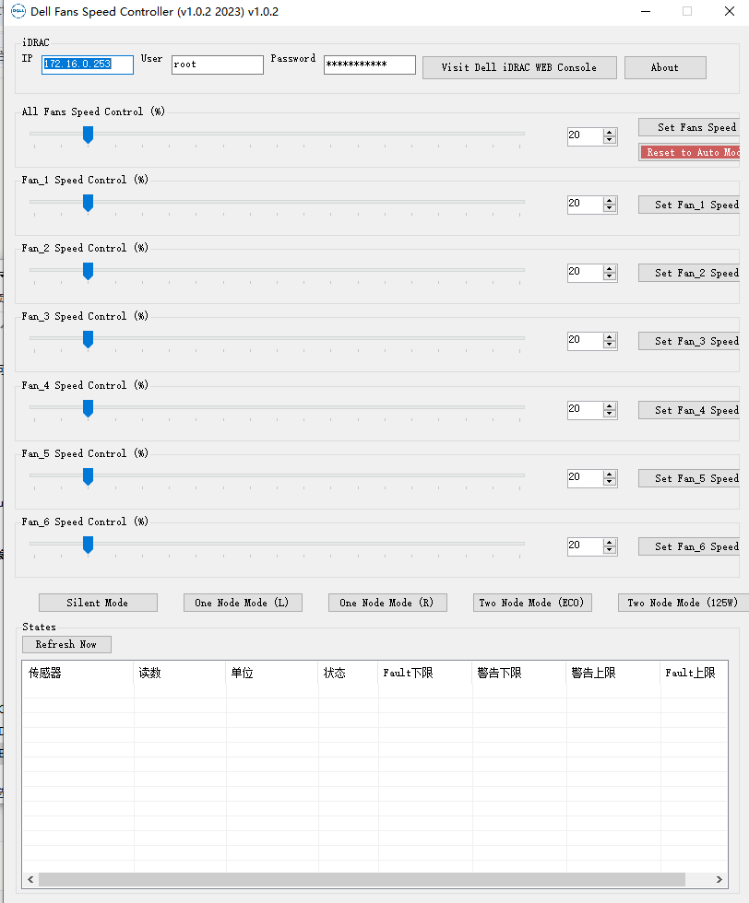749x903 pixels.
Task: Decrease Fan_1 speed with down arrow
Action: [610, 208]
